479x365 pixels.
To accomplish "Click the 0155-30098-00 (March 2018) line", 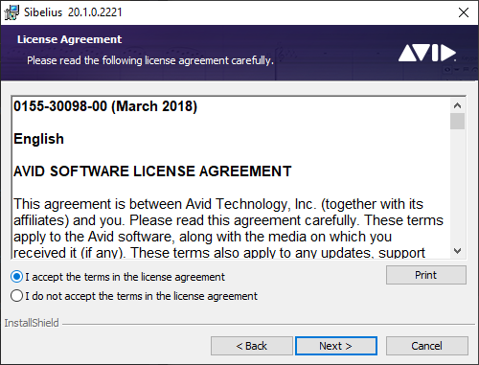I will coord(105,106).
